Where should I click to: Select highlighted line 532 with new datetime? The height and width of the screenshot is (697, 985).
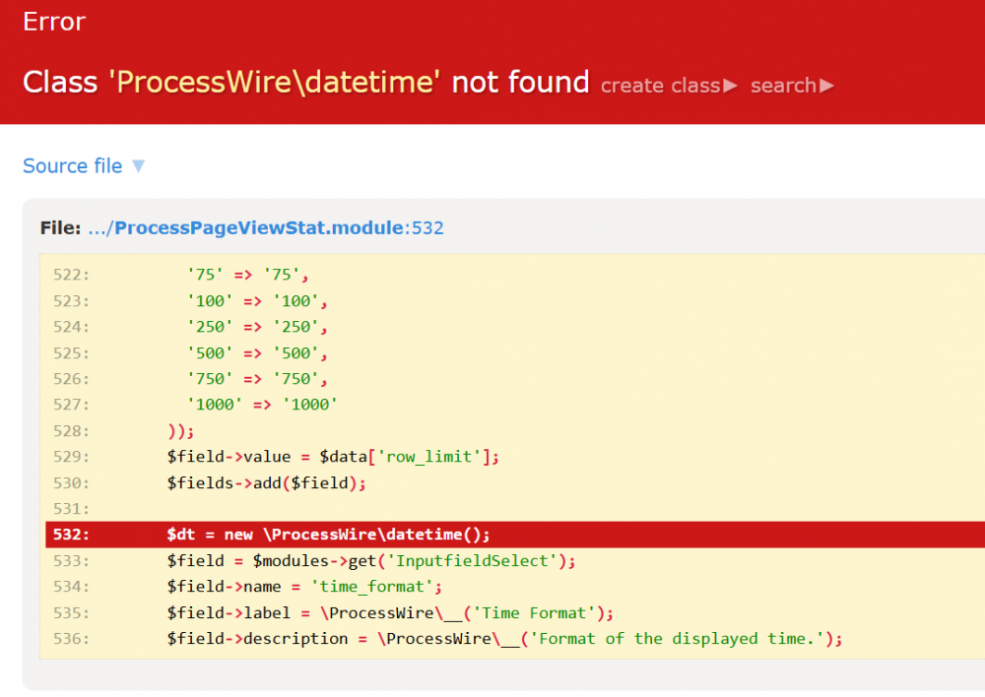click(x=328, y=535)
